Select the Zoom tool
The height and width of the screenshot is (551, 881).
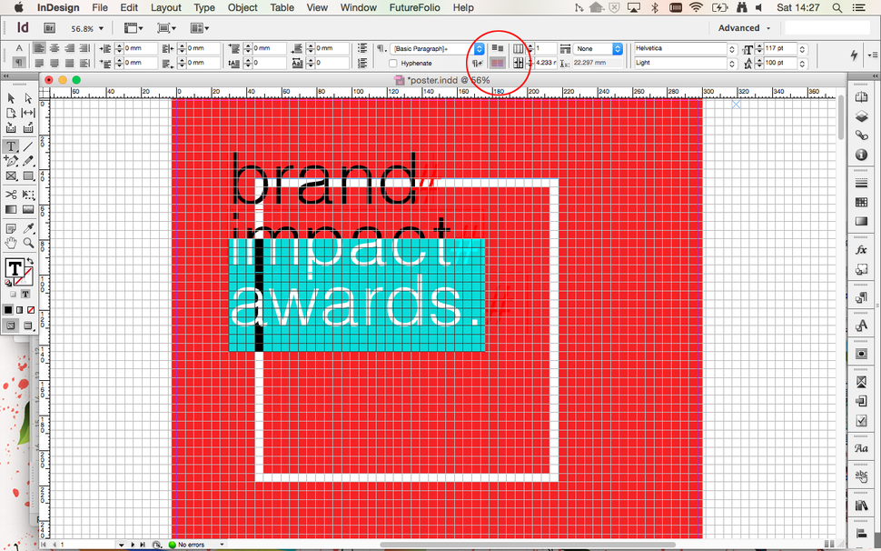28,243
